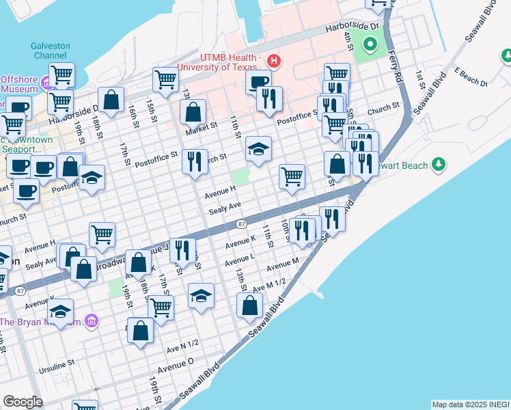Viewport: 511px width, 410px height.
Task: Click the Avenue M street label
Action: 283,264
